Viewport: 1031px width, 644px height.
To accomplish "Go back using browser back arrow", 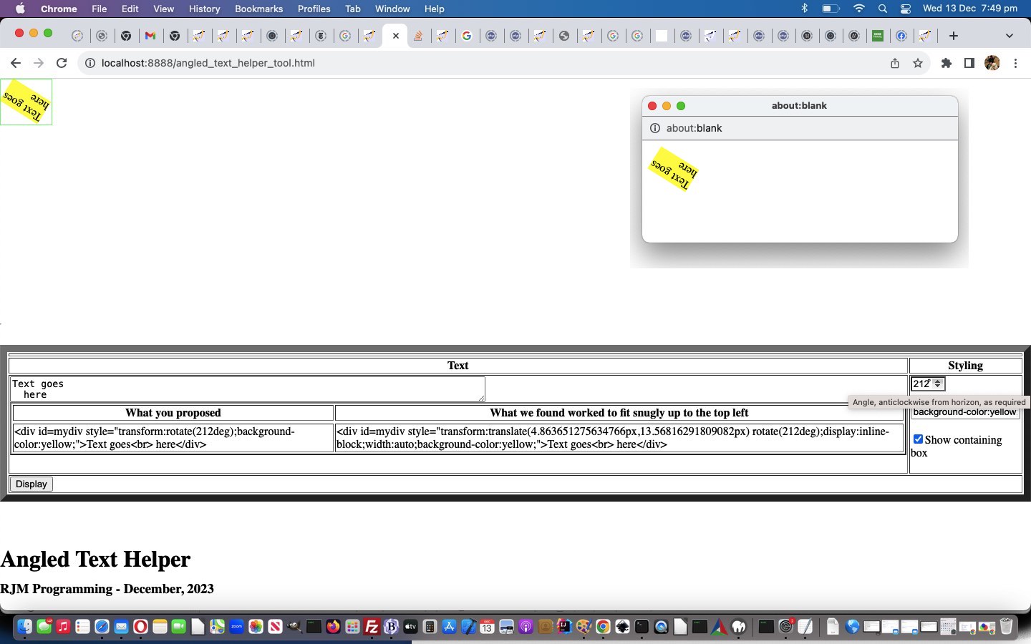I will tap(16, 63).
